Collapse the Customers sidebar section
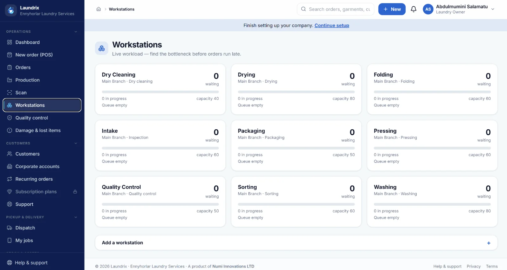Screen dimensions: 507x270 click(x=76, y=143)
